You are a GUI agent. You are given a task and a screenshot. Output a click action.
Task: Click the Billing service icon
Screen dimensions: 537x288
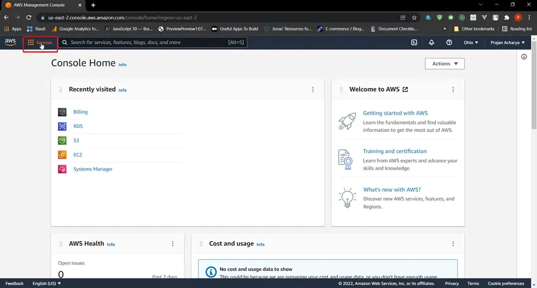pos(62,112)
